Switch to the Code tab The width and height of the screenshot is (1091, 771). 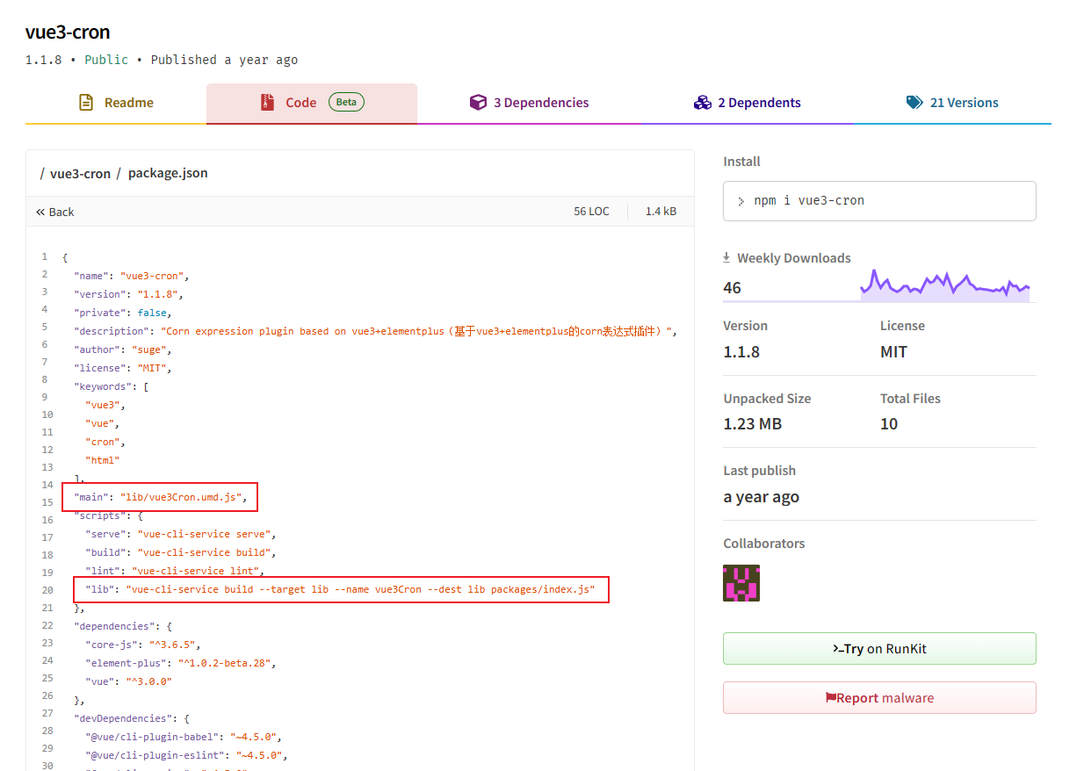click(x=312, y=103)
